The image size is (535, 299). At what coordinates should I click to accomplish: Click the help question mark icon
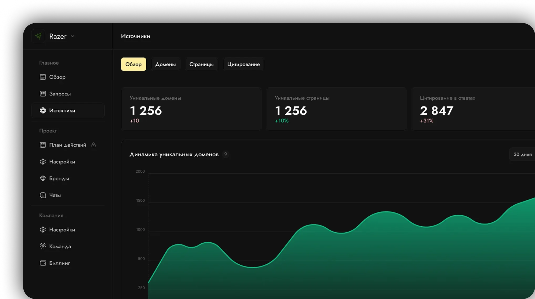click(225, 154)
